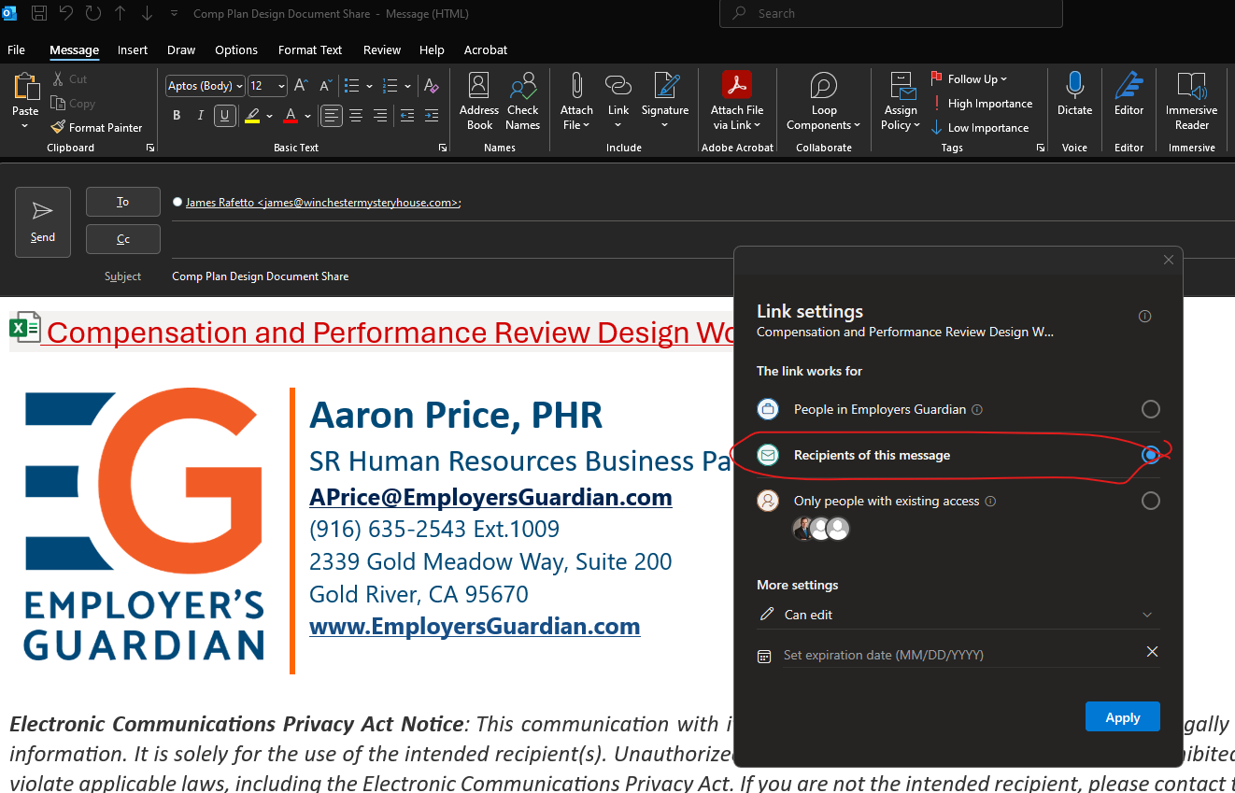Toggle bold formatting
1235x793 pixels.
tap(177, 116)
